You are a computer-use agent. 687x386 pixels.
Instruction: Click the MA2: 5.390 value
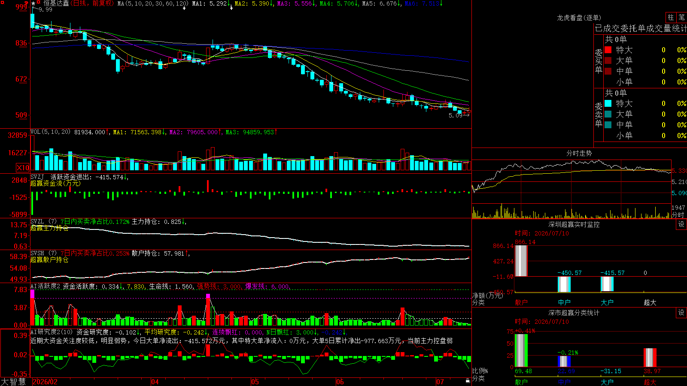[254, 3]
